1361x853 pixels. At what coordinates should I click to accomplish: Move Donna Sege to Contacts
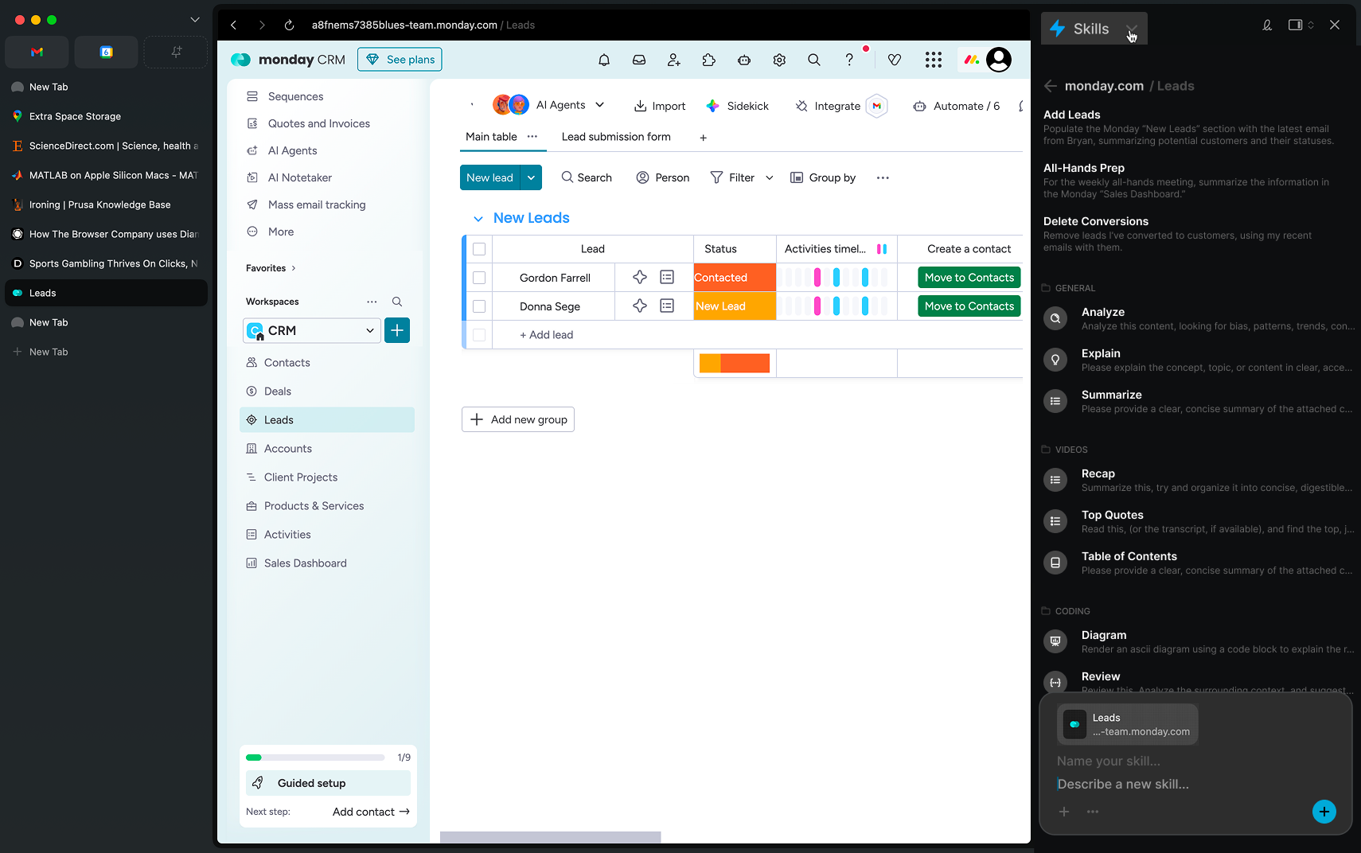(969, 306)
